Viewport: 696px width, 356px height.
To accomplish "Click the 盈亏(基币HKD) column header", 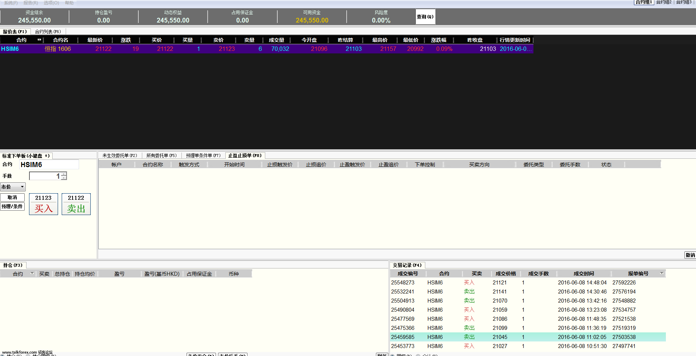I will pos(162,274).
